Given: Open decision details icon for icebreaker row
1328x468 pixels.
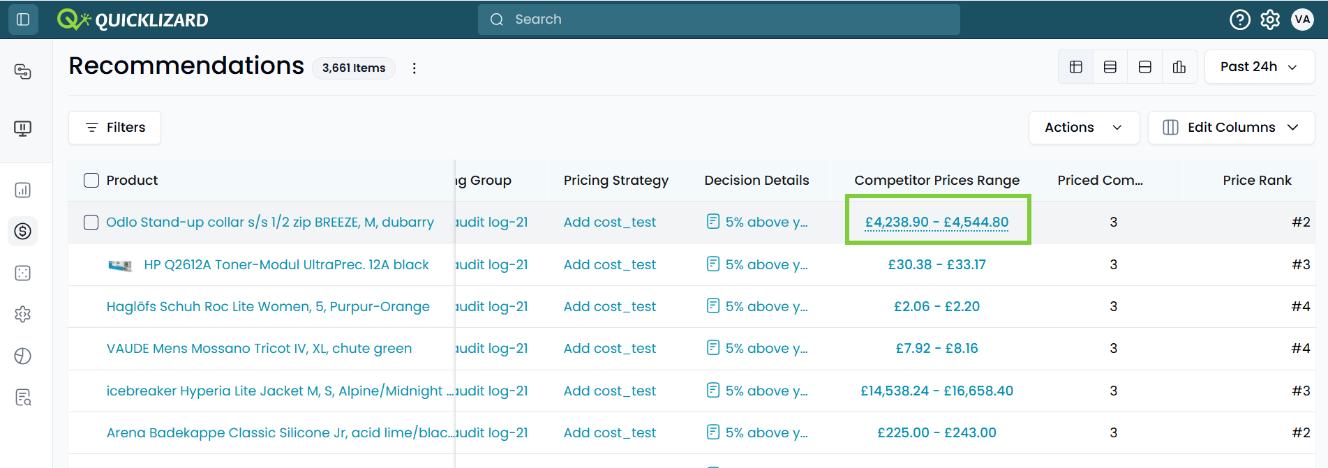Looking at the screenshot, I should coord(713,390).
